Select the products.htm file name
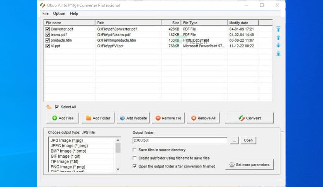 click(x=61, y=40)
